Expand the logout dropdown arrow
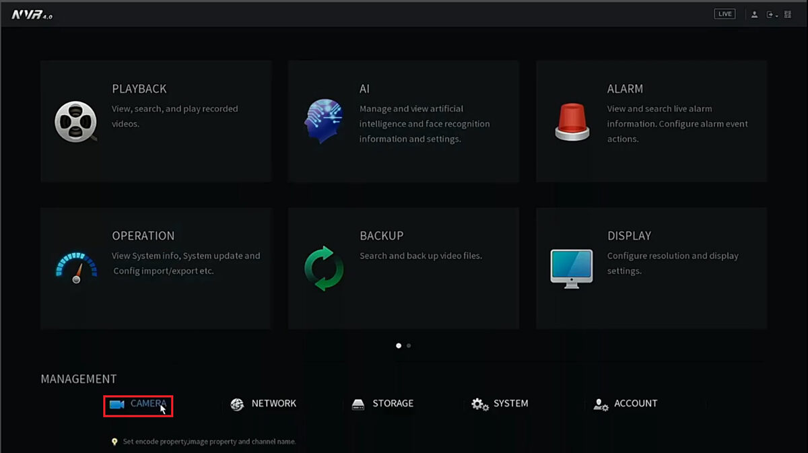 click(777, 15)
